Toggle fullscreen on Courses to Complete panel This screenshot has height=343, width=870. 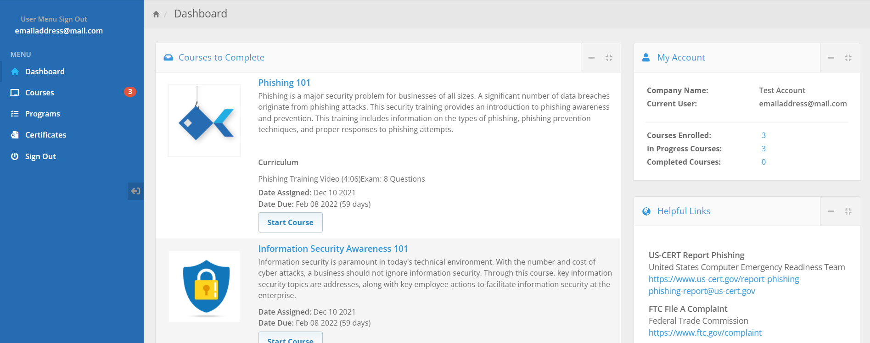[609, 58]
